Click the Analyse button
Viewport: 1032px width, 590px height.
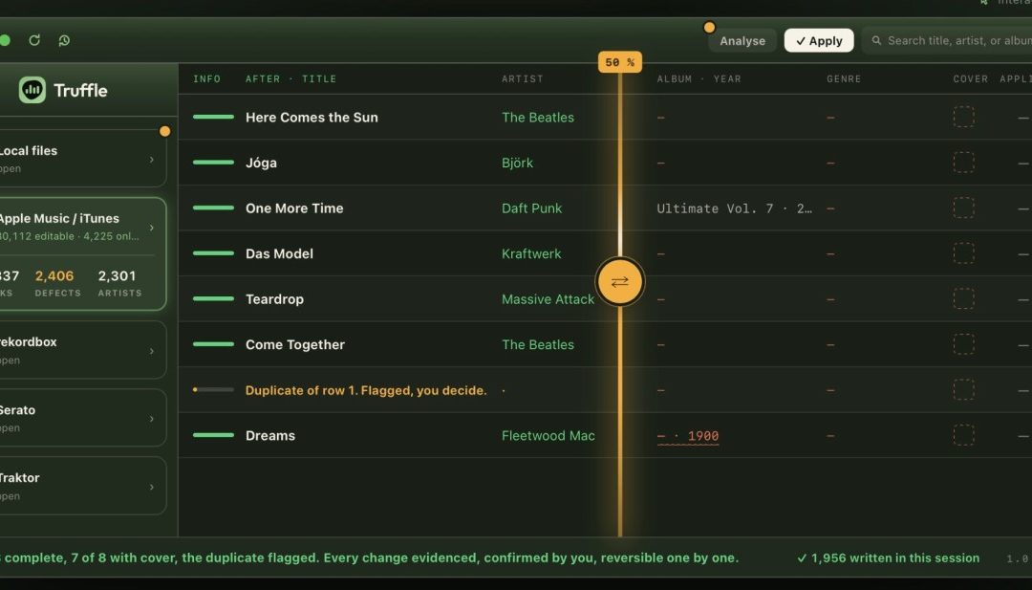click(x=742, y=41)
